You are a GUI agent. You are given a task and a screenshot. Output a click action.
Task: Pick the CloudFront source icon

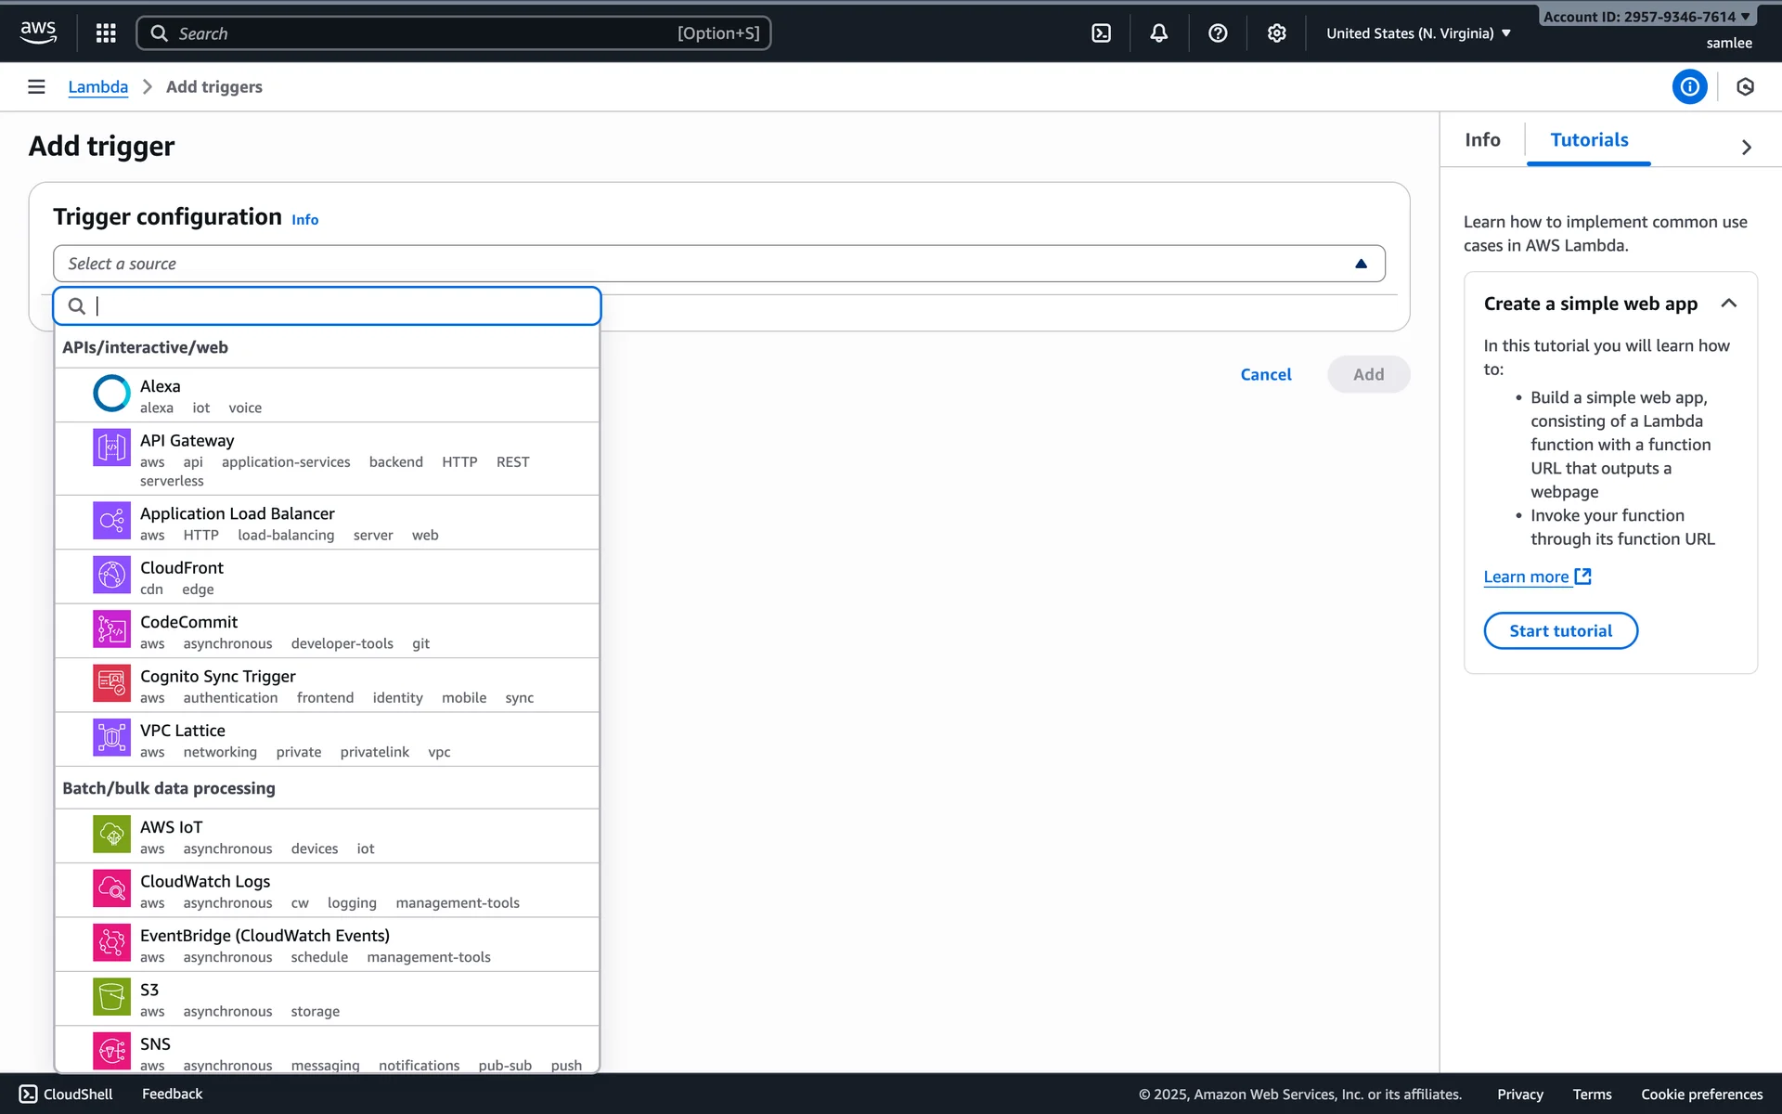point(111,575)
